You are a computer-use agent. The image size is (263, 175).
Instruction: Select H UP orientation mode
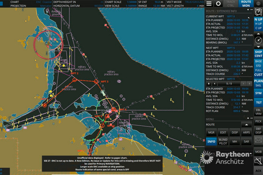258,24
